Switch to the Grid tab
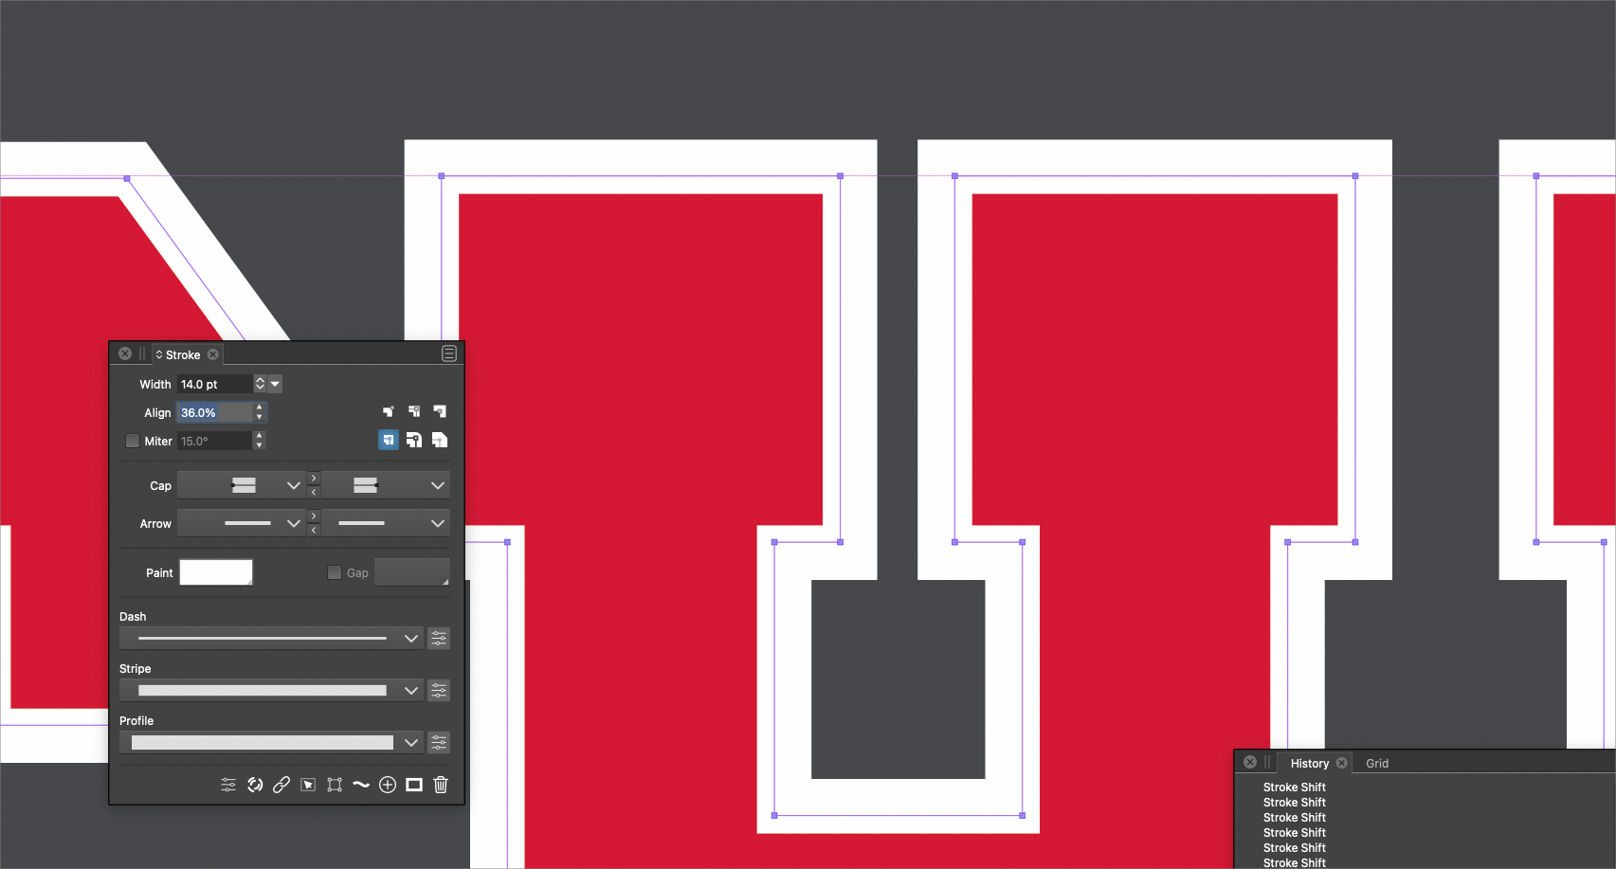 coord(1376,764)
